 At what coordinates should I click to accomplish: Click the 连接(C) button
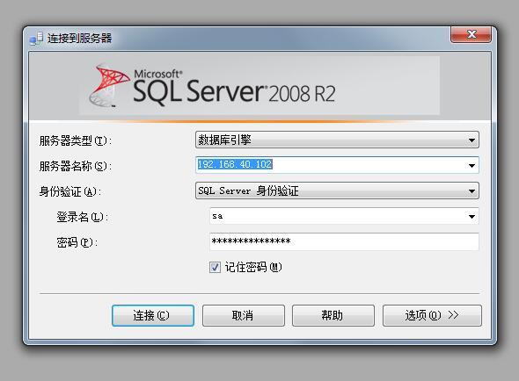tap(153, 315)
